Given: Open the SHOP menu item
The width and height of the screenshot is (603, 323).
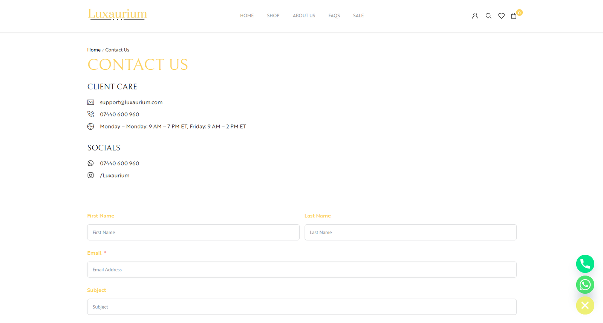Looking at the screenshot, I should [x=273, y=16].
